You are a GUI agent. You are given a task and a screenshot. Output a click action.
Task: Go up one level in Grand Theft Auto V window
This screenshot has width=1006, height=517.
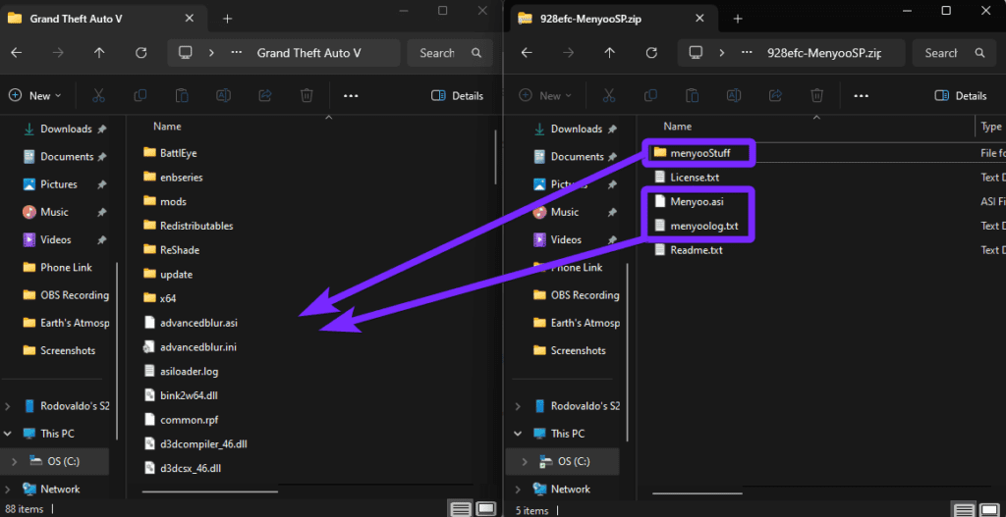point(99,53)
